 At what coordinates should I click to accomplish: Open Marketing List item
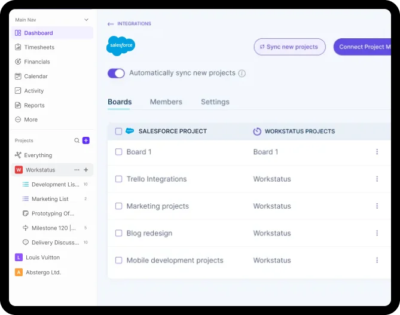(x=55, y=199)
